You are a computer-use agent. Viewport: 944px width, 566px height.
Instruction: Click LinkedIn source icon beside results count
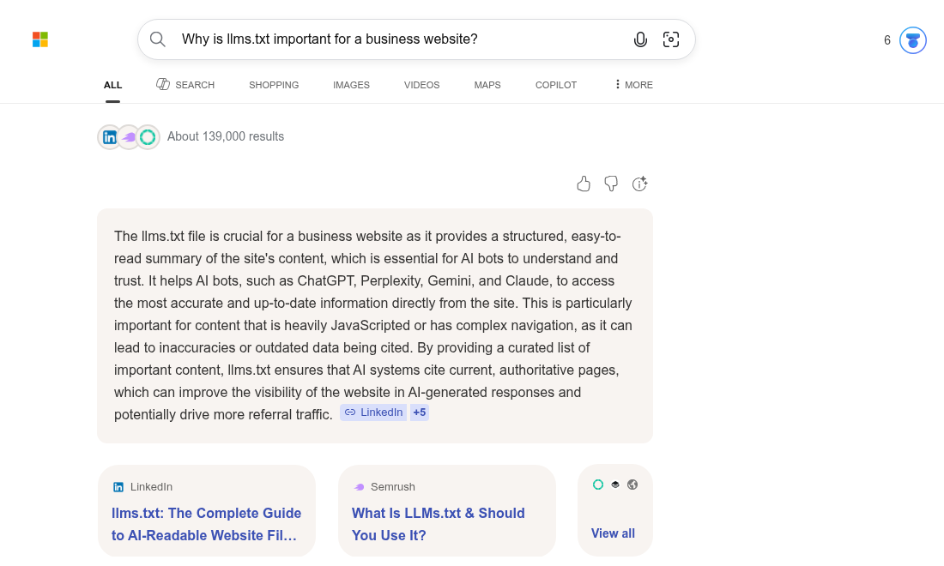coord(110,137)
